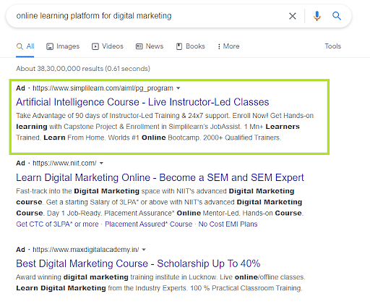The width and height of the screenshot is (370, 304).
Task: Submit search with magnifying glass icon
Action: point(337,16)
